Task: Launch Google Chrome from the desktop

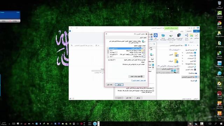Action: (x=219, y=25)
